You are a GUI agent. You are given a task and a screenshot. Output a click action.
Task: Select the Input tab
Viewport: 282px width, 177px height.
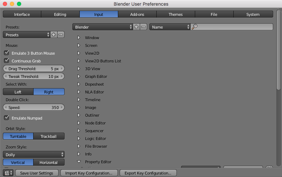99,14
